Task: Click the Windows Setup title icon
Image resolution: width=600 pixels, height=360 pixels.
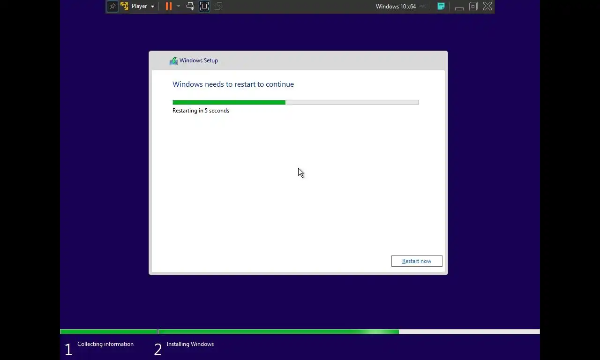Action: pos(174,61)
